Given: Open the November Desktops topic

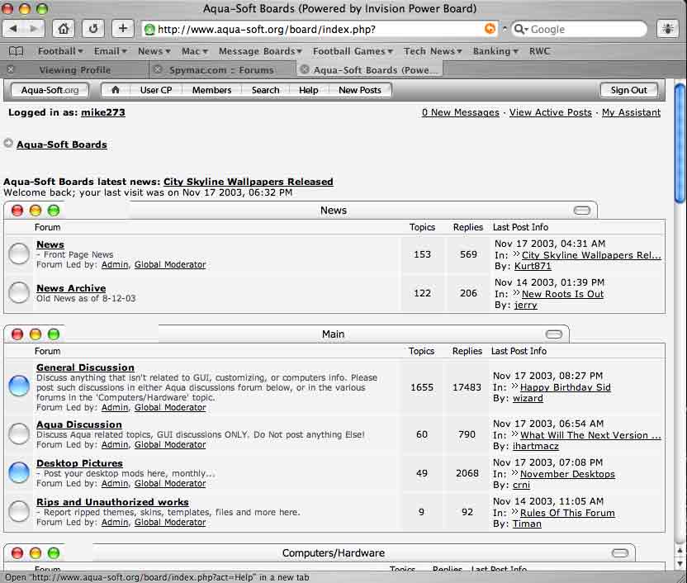Looking at the screenshot, I should [567, 474].
